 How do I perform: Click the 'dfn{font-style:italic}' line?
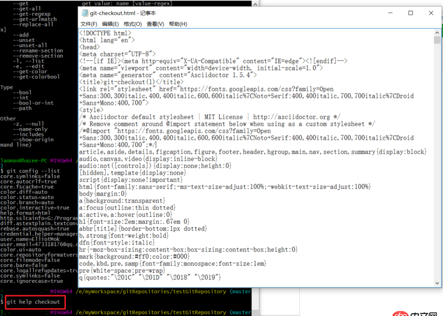pyautogui.click(x=117, y=242)
